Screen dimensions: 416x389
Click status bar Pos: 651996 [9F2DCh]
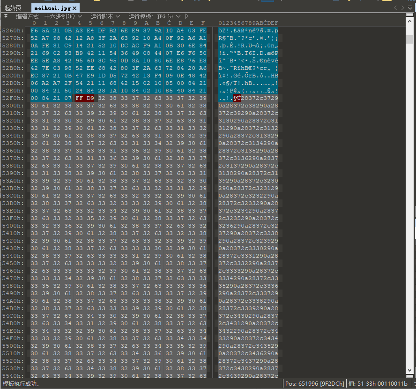(x=315, y=384)
